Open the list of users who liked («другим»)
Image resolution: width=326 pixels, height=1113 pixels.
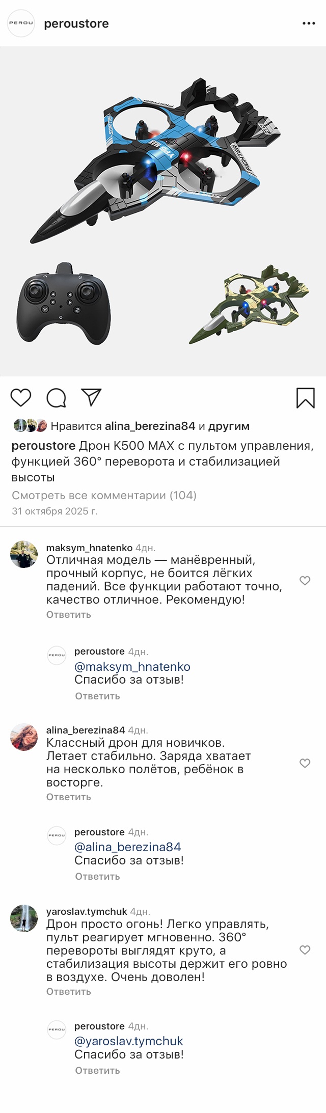click(229, 426)
